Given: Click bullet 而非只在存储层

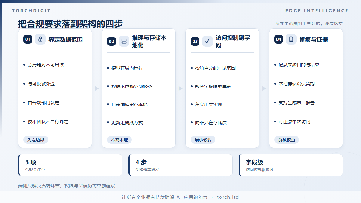Looking at the screenshot, I should [211, 123].
